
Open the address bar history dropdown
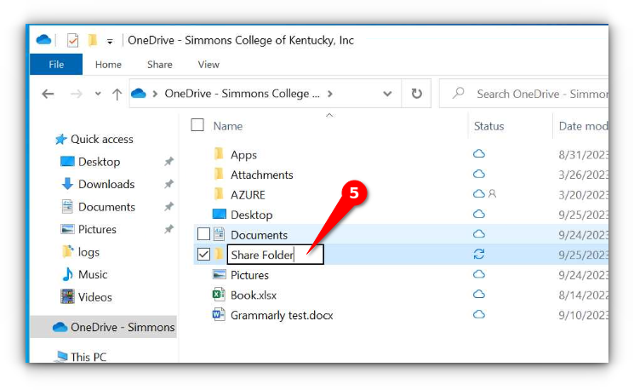pos(387,94)
